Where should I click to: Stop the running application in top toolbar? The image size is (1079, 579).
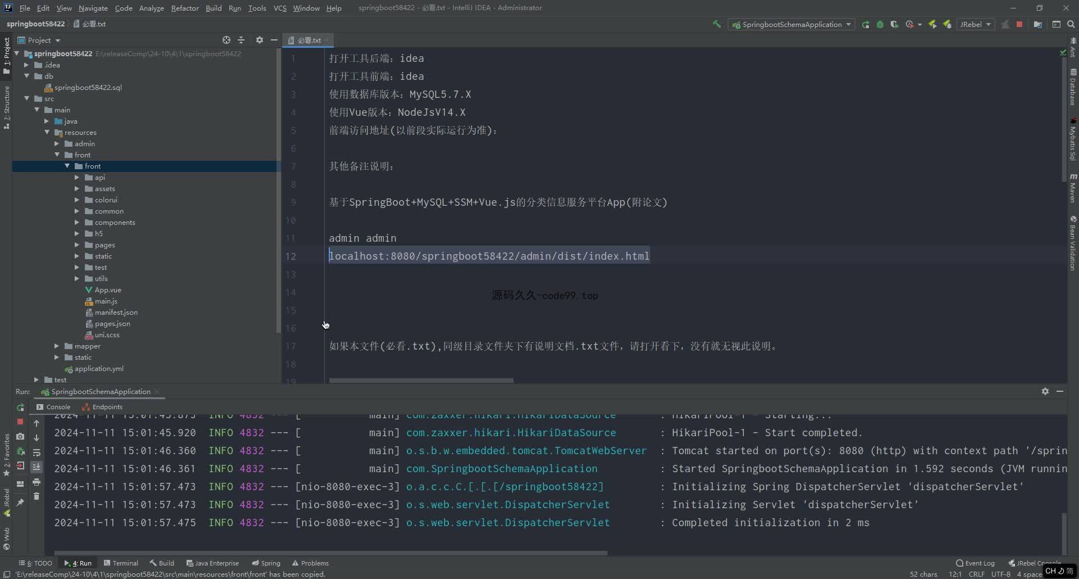click(1019, 24)
